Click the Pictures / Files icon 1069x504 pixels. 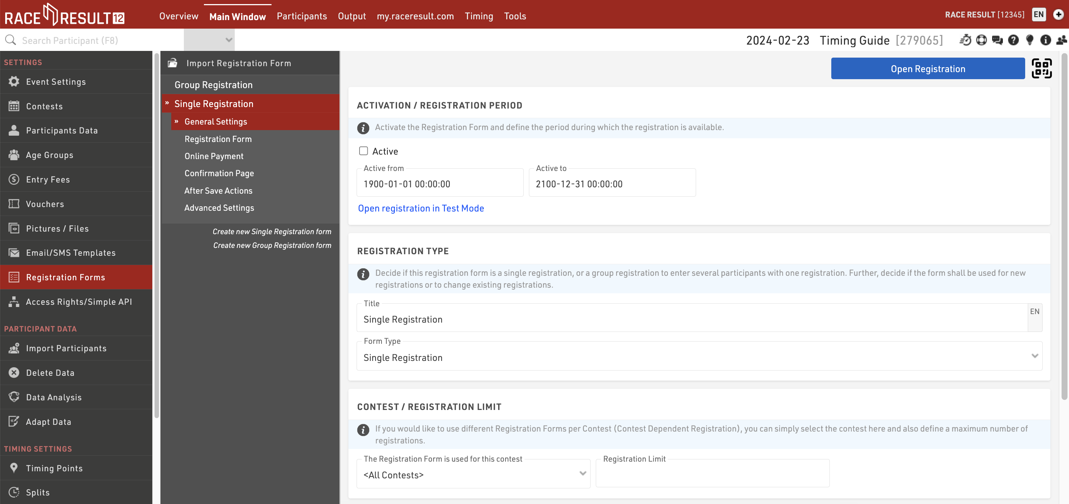14,228
